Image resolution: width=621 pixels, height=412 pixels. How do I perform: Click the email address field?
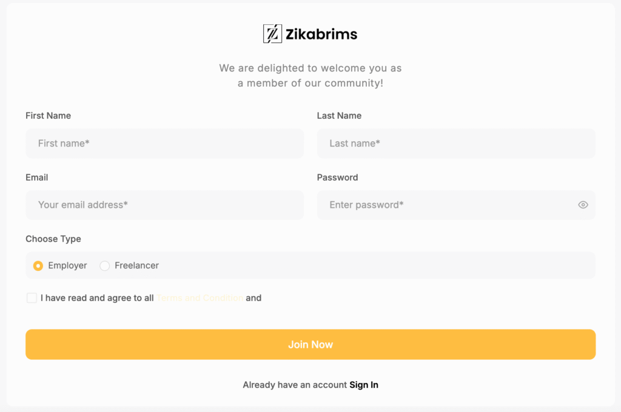click(165, 205)
